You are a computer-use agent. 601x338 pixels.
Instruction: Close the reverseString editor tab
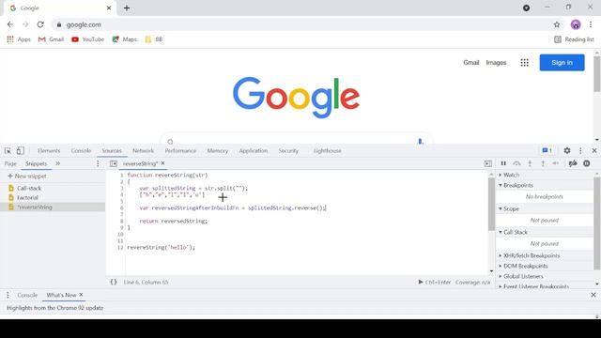click(x=162, y=163)
